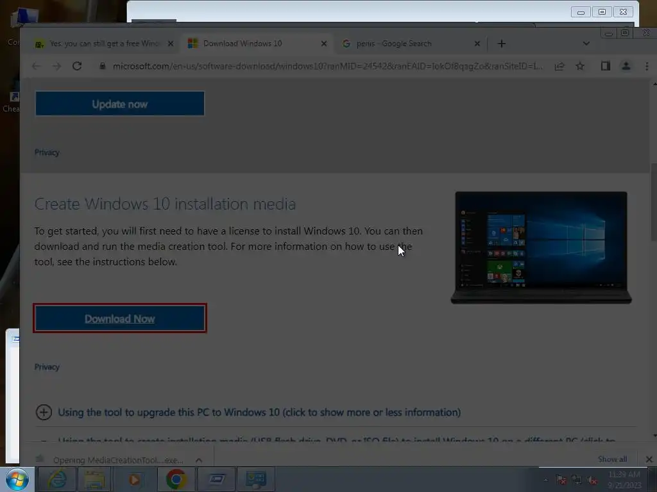This screenshot has width=657, height=492.
Task: Click the Chrome forward arrow
Action: pyautogui.click(x=56, y=66)
